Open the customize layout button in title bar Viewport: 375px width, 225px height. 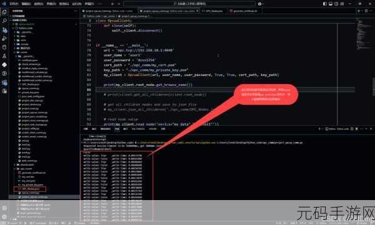coord(342,4)
